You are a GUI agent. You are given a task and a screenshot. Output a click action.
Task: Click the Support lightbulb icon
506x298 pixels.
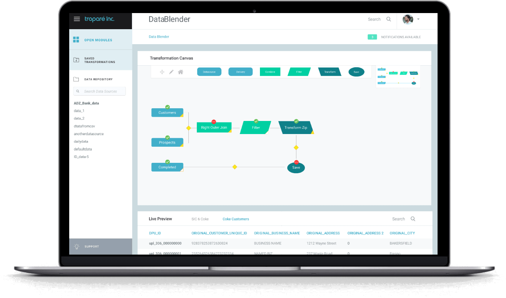coord(77,247)
